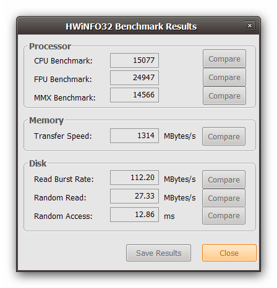Compare the MMX Benchmark score
The width and height of the screenshot is (277, 288).
tap(224, 96)
